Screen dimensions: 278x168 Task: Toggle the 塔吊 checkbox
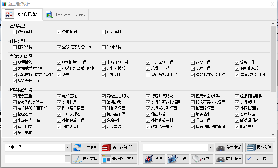click(x=59, y=75)
